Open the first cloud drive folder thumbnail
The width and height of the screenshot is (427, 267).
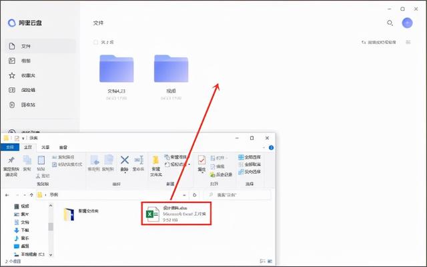pos(117,69)
